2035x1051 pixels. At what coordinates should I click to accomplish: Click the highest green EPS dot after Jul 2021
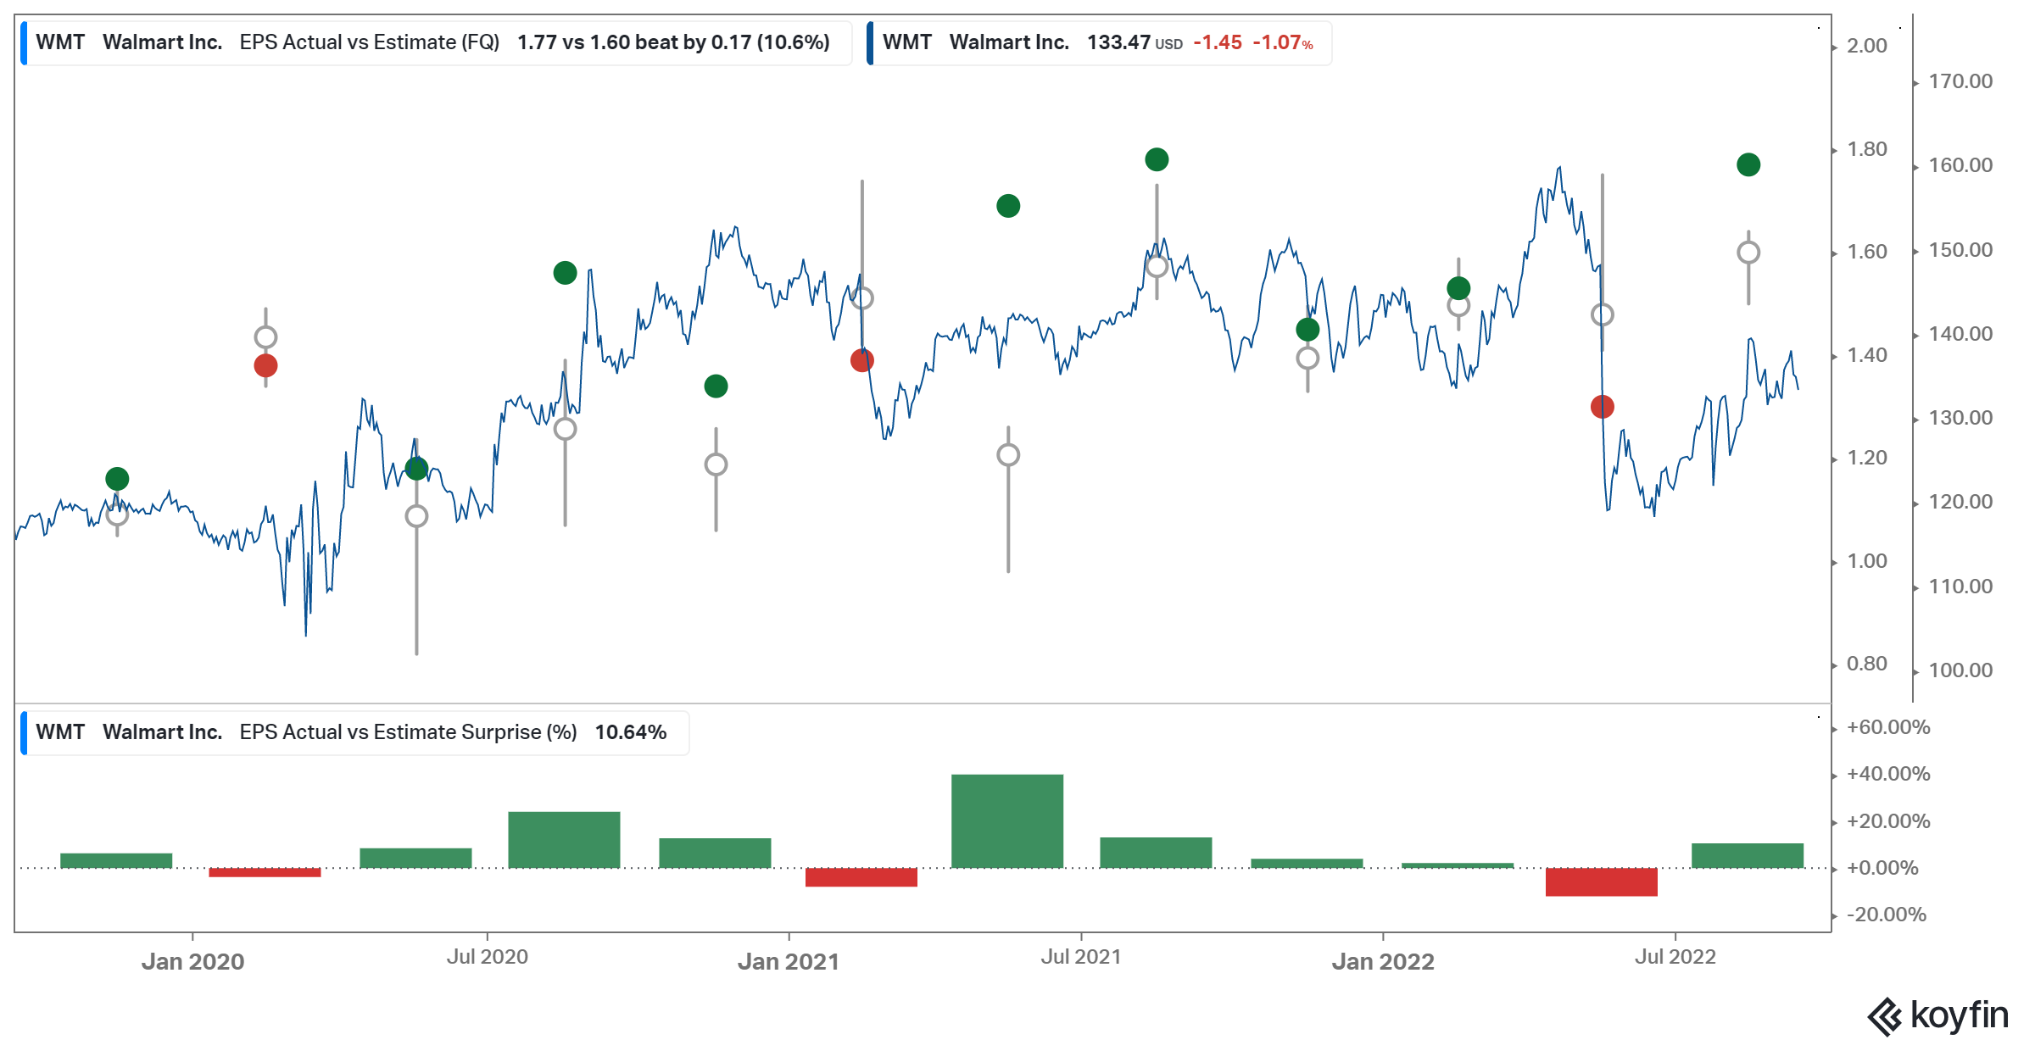click(1157, 159)
